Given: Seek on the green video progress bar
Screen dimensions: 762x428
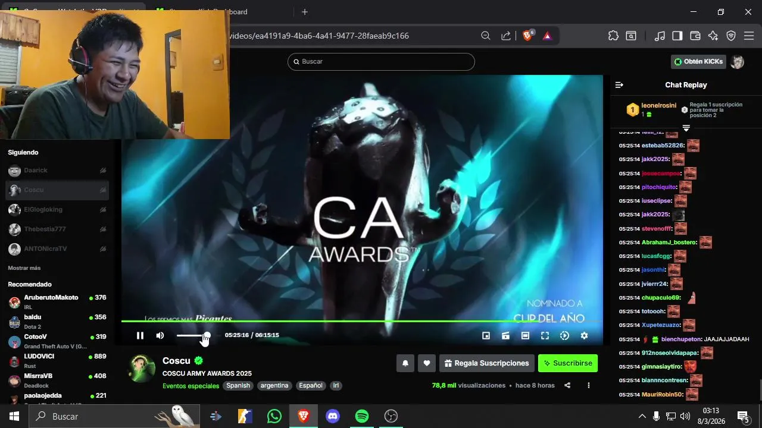Looking at the screenshot, I should [x=362, y=321].
